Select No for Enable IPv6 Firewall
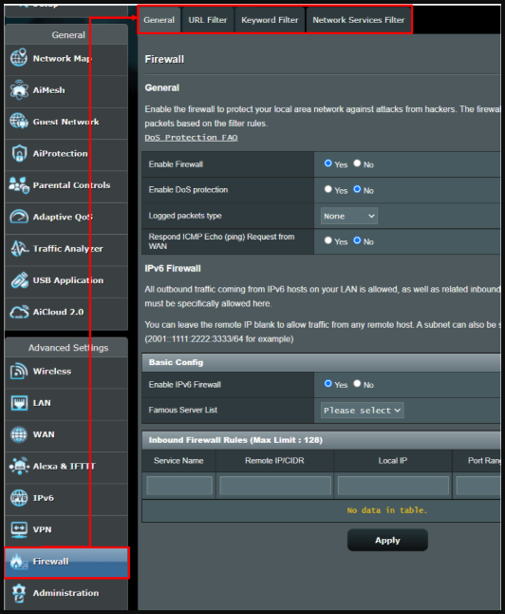Image resolution: width=505 pixels, height=614 pixels. click(357, 384)
